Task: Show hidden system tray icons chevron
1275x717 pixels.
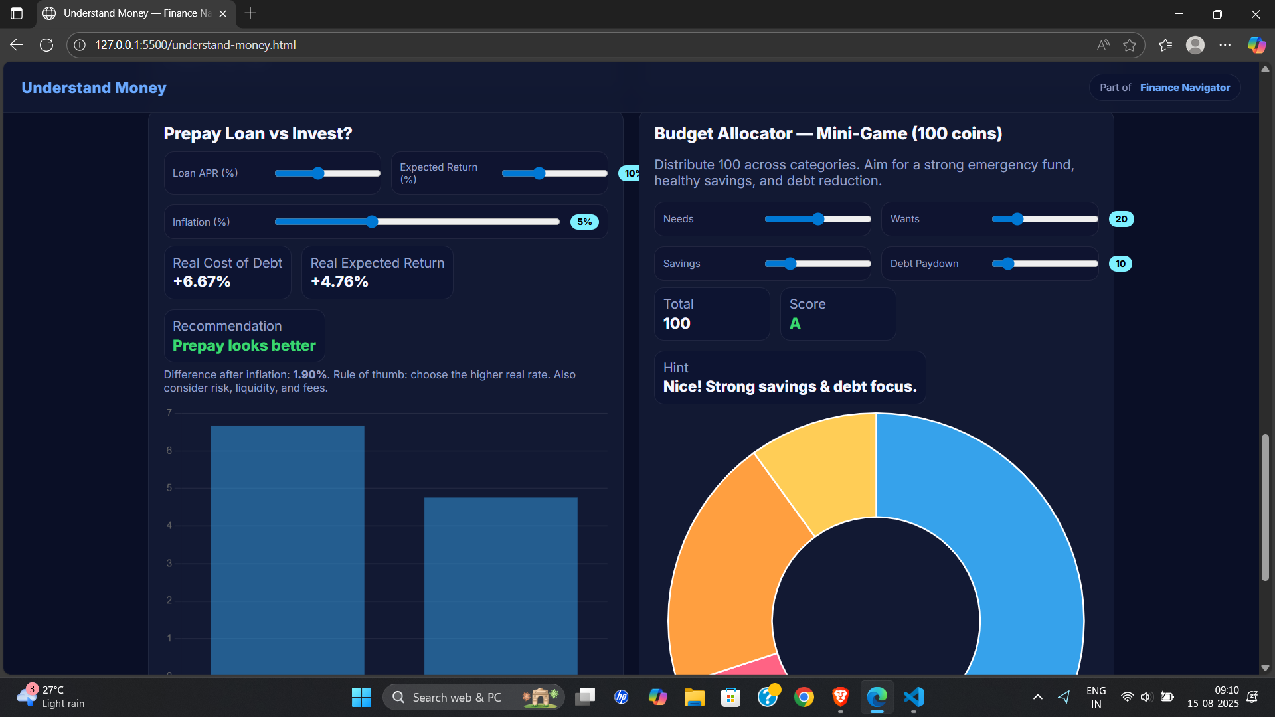Action: (1038, 697)
